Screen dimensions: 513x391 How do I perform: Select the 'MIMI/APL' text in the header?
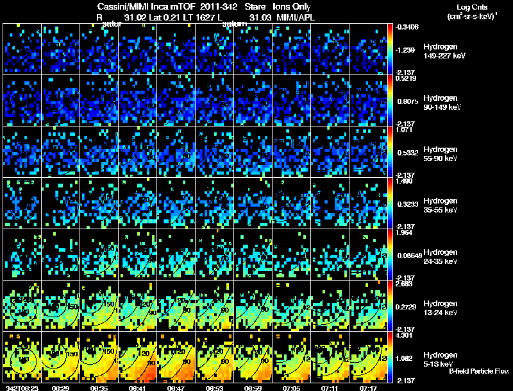[296, 17]
